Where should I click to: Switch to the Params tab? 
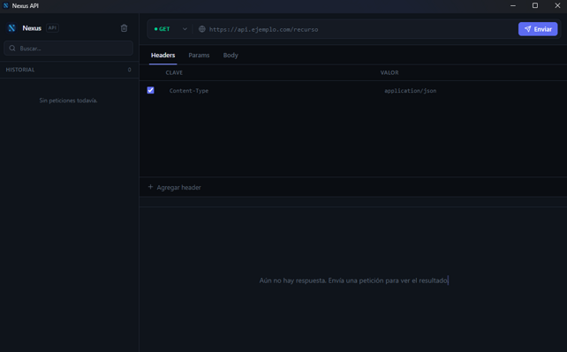click(x=199, y=56)
